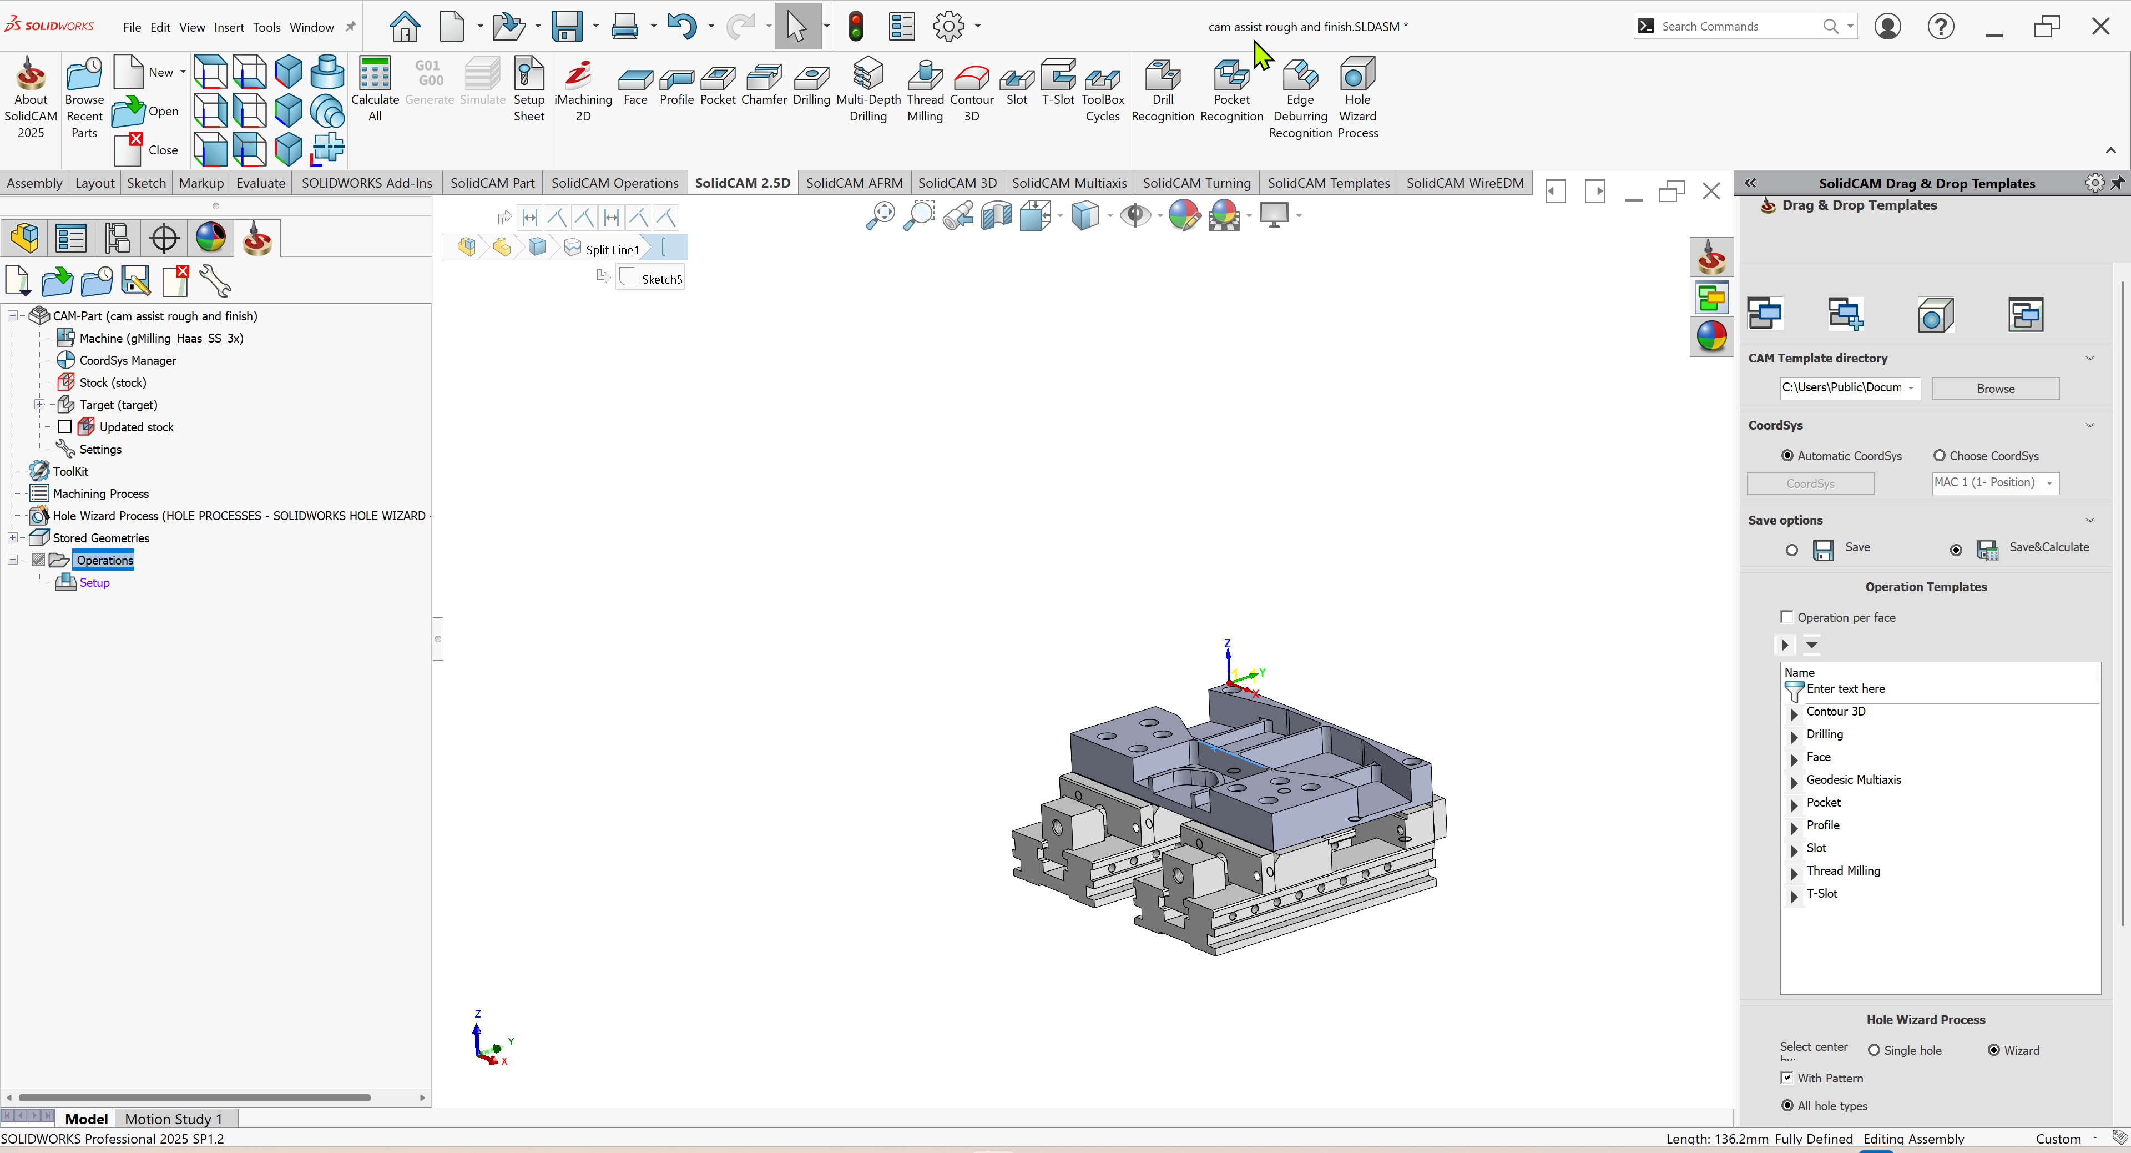Click the SOLIDWORKS Options gear icon
The image size is (2131, 1153).
pyautogui.click(x=948, y=26)
